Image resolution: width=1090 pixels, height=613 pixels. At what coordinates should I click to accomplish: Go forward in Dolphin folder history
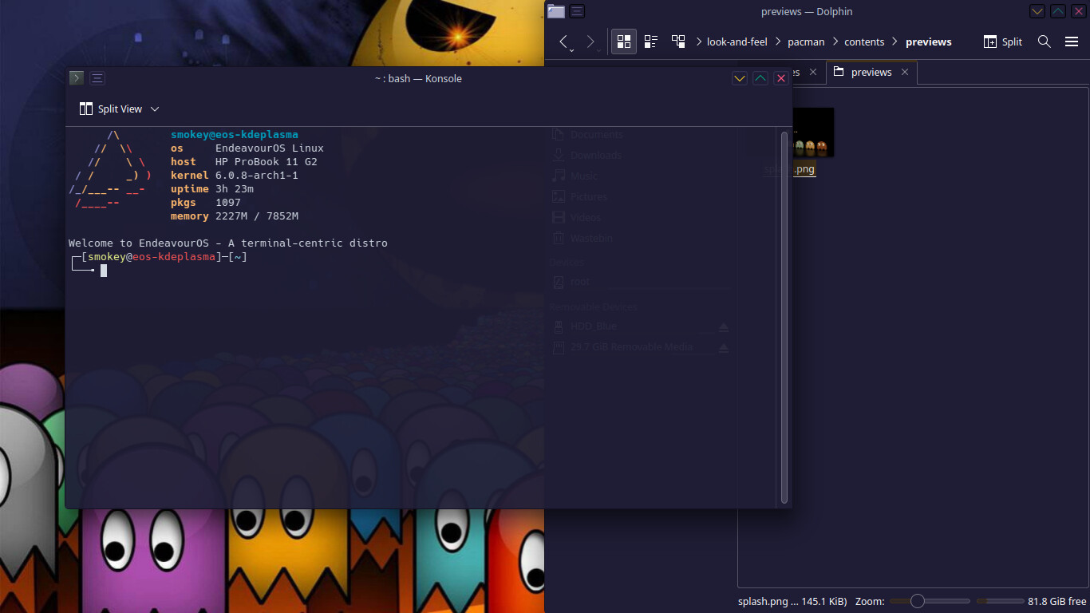click(590, 42)
